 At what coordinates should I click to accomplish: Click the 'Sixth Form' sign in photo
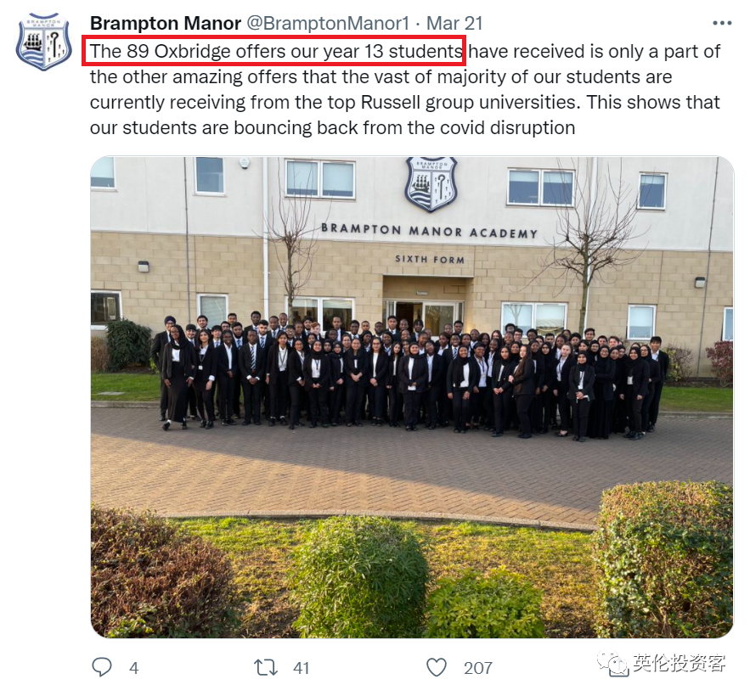(x=430, y=259)
